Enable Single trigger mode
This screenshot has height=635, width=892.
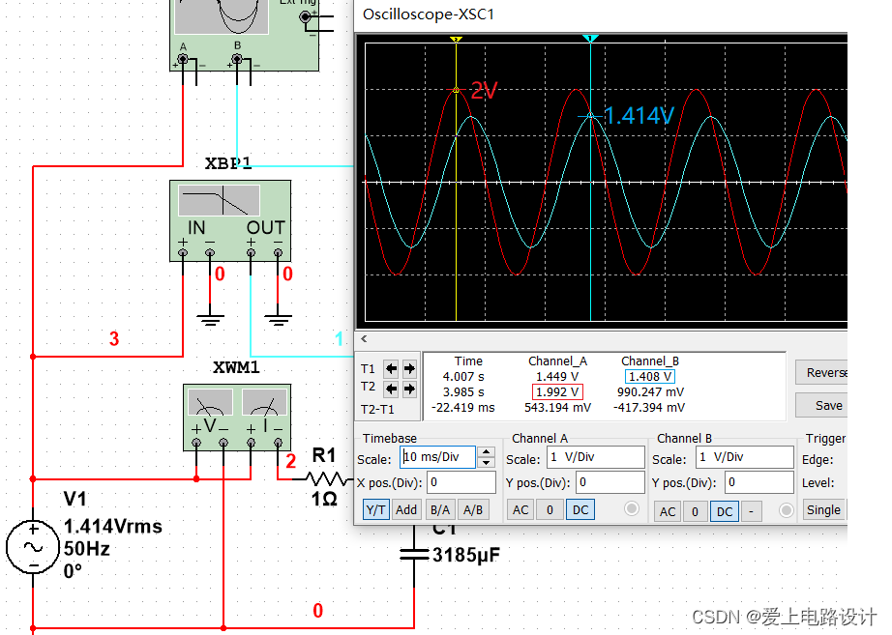coord(824,509)
